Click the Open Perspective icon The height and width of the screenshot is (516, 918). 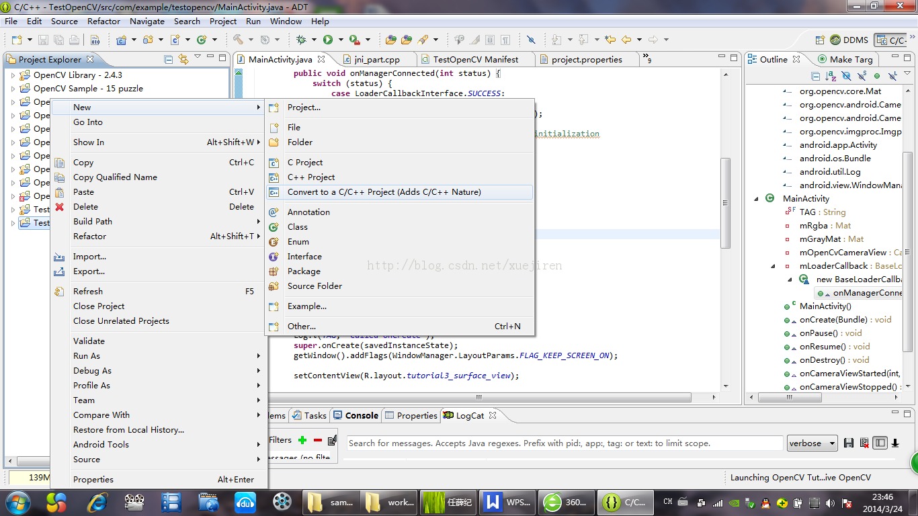click(x=820, y=40)
